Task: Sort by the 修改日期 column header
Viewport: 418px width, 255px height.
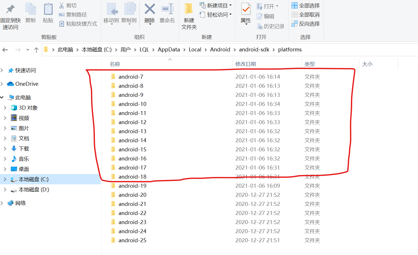Action: (x=246, y=64)
